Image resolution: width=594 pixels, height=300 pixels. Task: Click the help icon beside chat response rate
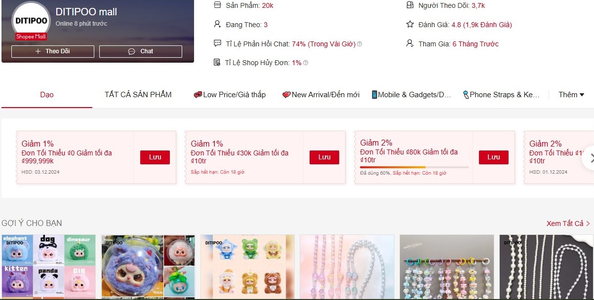click(x=359, y=44)
